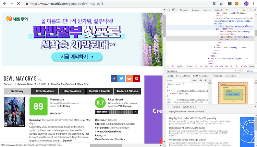The width and height of the screenshot is (257, 147).
Task: Open the DevTools customize three-dot menu
Action: click(250, 10)
